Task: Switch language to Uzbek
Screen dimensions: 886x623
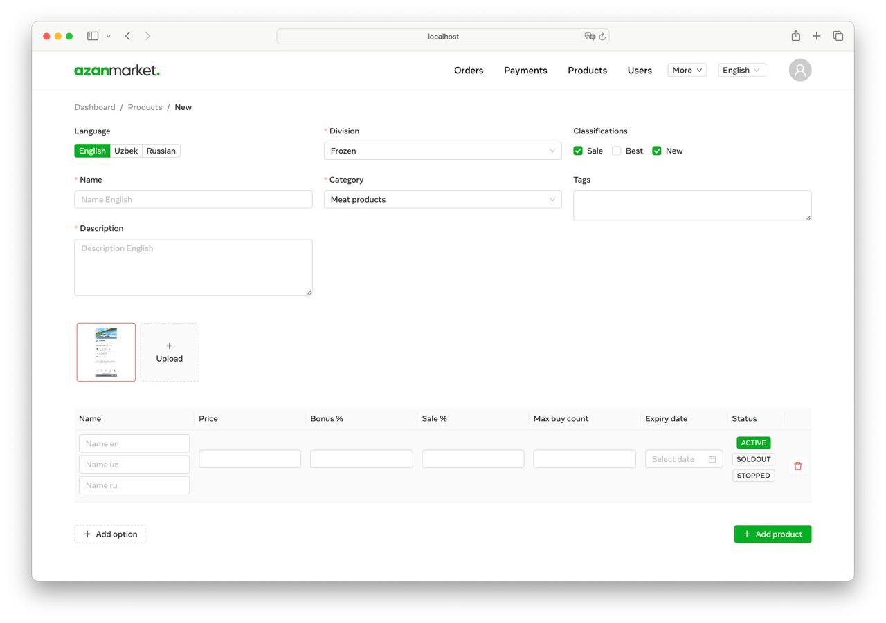Action: [125, 150]
